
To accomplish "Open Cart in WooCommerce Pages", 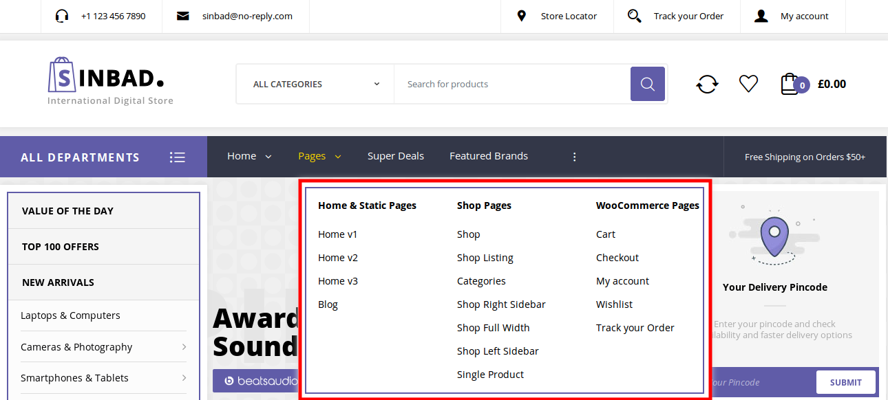I will tap(606, 234).
